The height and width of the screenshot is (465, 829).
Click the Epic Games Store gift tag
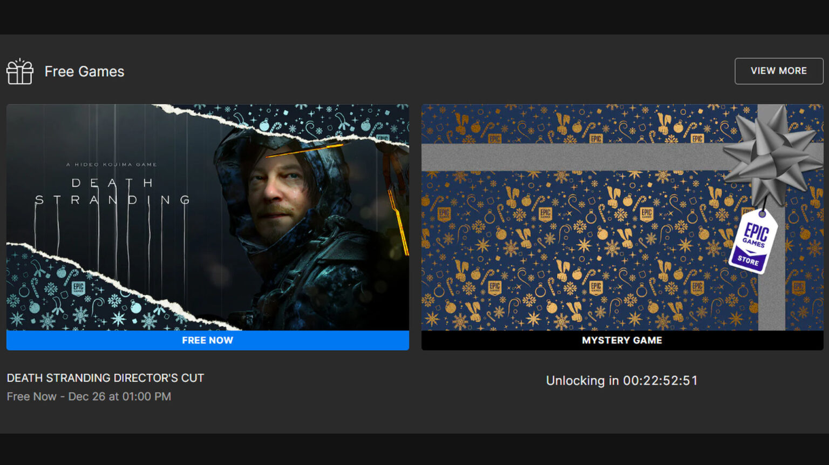pyautogui.click(x=753, y=241)
